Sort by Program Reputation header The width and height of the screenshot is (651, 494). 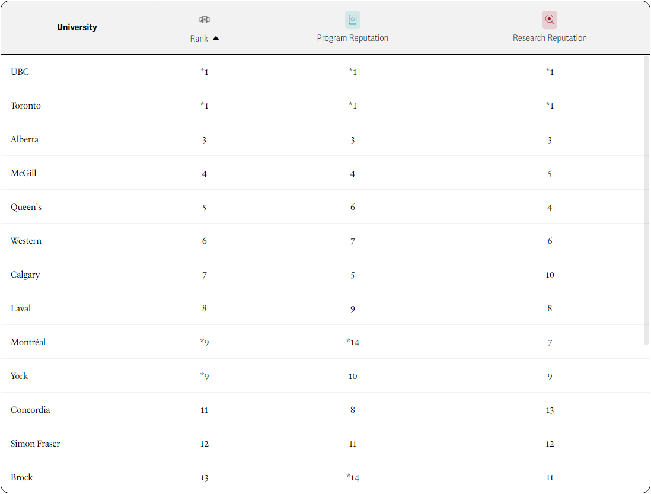(x=353, y=38)
